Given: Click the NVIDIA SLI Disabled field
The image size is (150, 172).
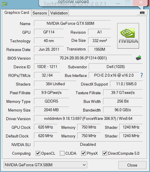Looking at the screenshot, I should click(88, 144).
